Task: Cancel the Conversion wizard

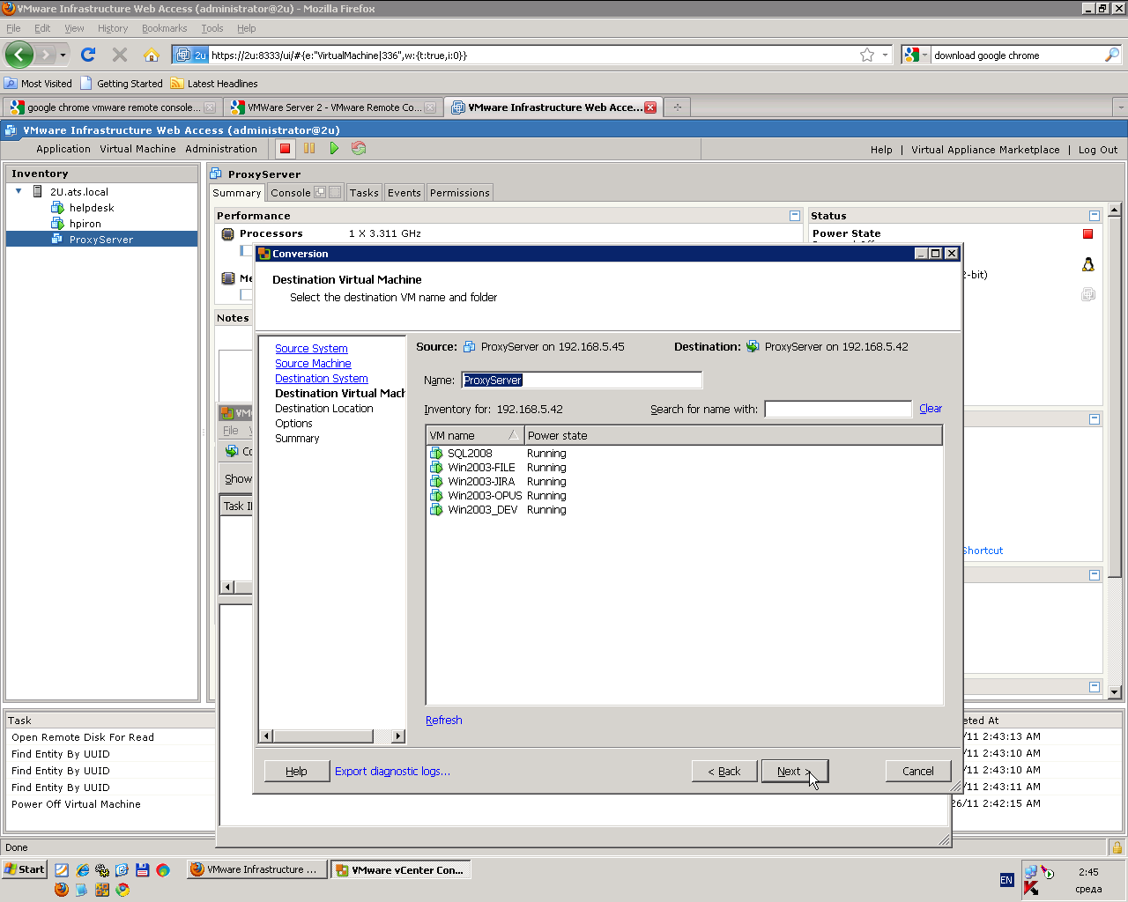Action: tap(918, 771)
